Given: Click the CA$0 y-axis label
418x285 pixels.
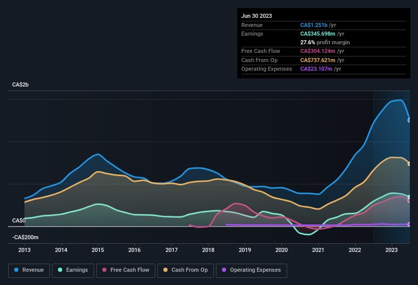Looking at the screenshot, I should [19, 220].
